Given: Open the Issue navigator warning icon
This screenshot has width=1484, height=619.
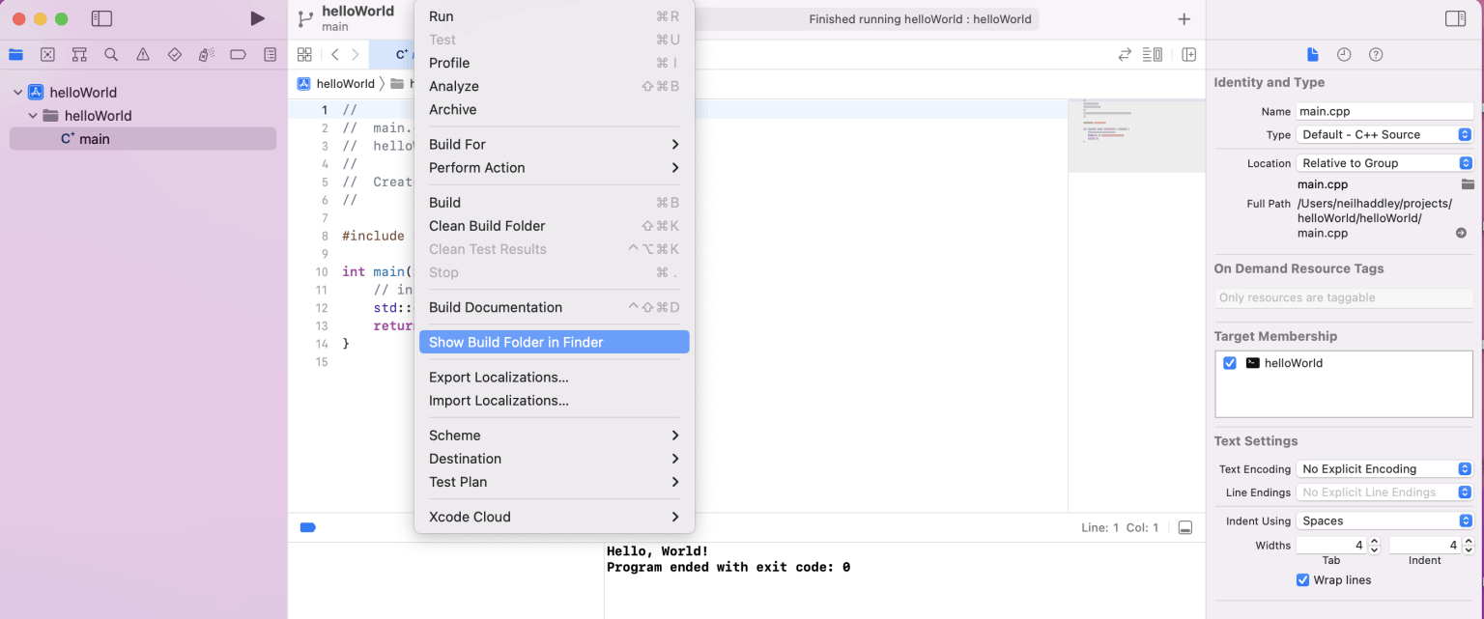Looking at the screenshot, I should 143,55.
